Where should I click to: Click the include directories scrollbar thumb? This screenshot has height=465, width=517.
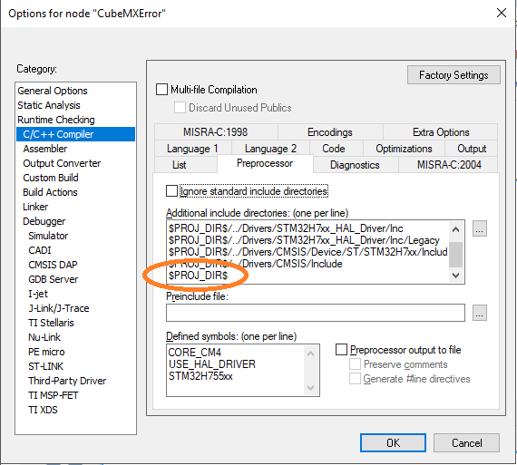(x=456, y=255)
